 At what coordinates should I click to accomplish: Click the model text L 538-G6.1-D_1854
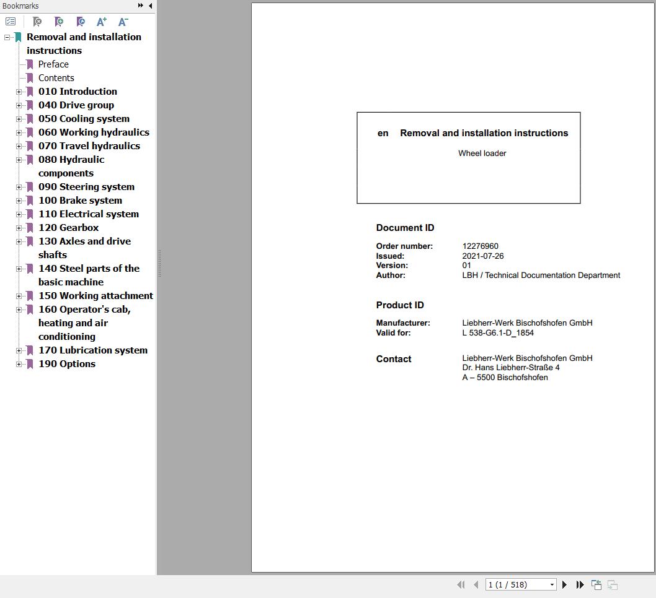click(x=498, y=333)
